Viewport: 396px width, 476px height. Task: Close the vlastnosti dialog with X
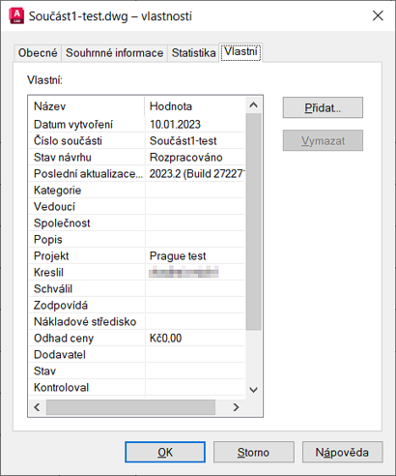coord(378,15)
